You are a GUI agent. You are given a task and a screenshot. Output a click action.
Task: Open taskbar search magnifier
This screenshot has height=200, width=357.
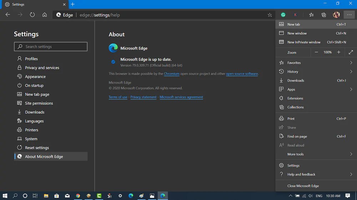pyautogui.click(x=15, y=196)
